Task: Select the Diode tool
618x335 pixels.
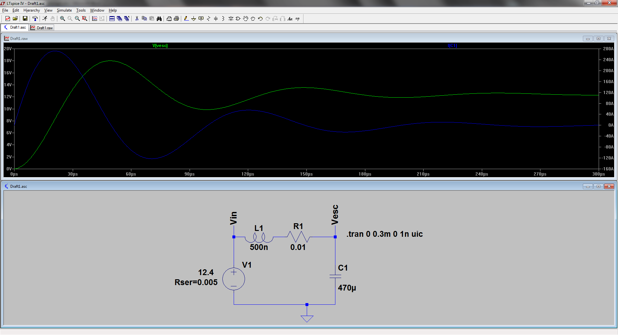Action: pyautogui.click(x=231, y=19)
